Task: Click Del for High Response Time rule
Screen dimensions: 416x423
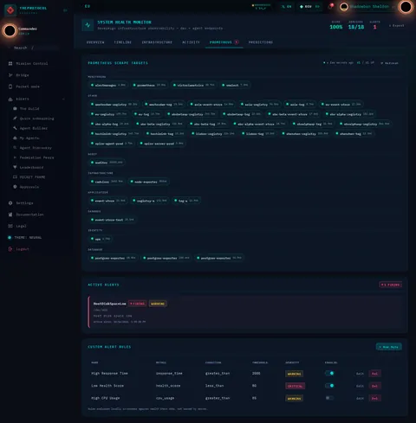Action: click(x=374, y=374)
